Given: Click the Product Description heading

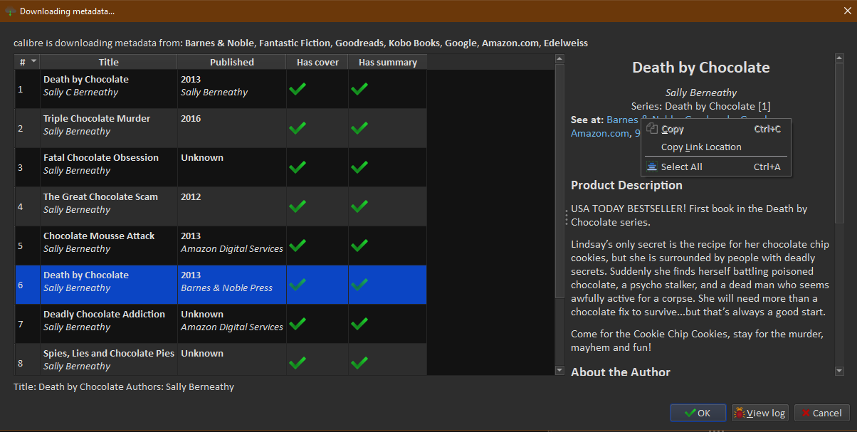Looking at the screenshot, I should pyautogui.click(x=626, y=185).
